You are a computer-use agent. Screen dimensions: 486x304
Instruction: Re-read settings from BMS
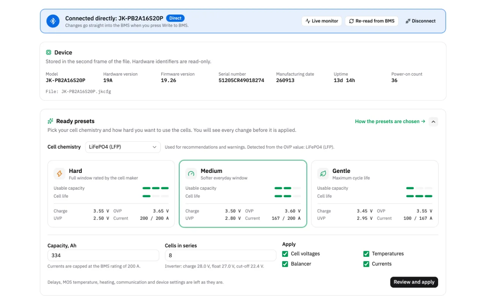[x=372, y=21]
